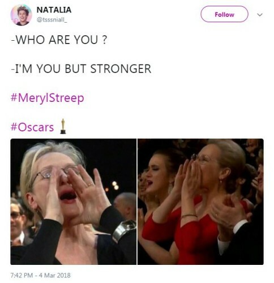
Task: Open the right photo with red dress
Action: click(200, 201)
